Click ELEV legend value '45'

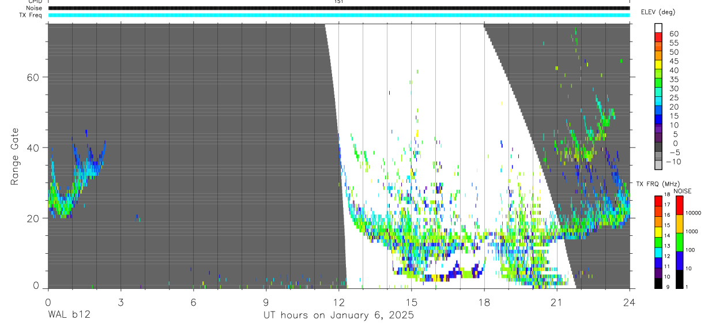[x=674, y=61]
